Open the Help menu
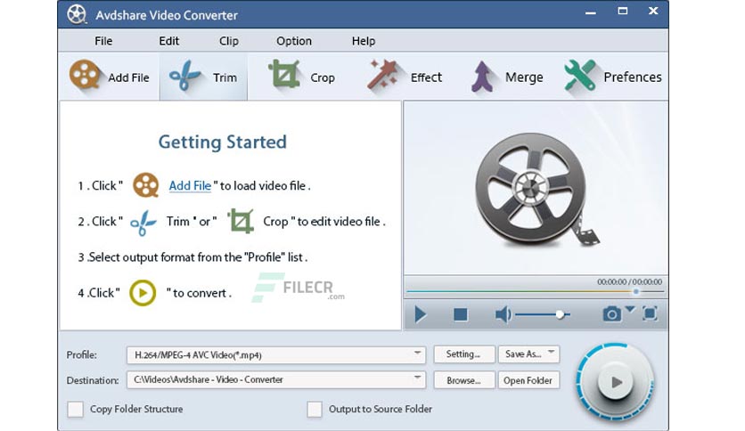745x431 pixels. pyautogui.click(x=364, y=41)
